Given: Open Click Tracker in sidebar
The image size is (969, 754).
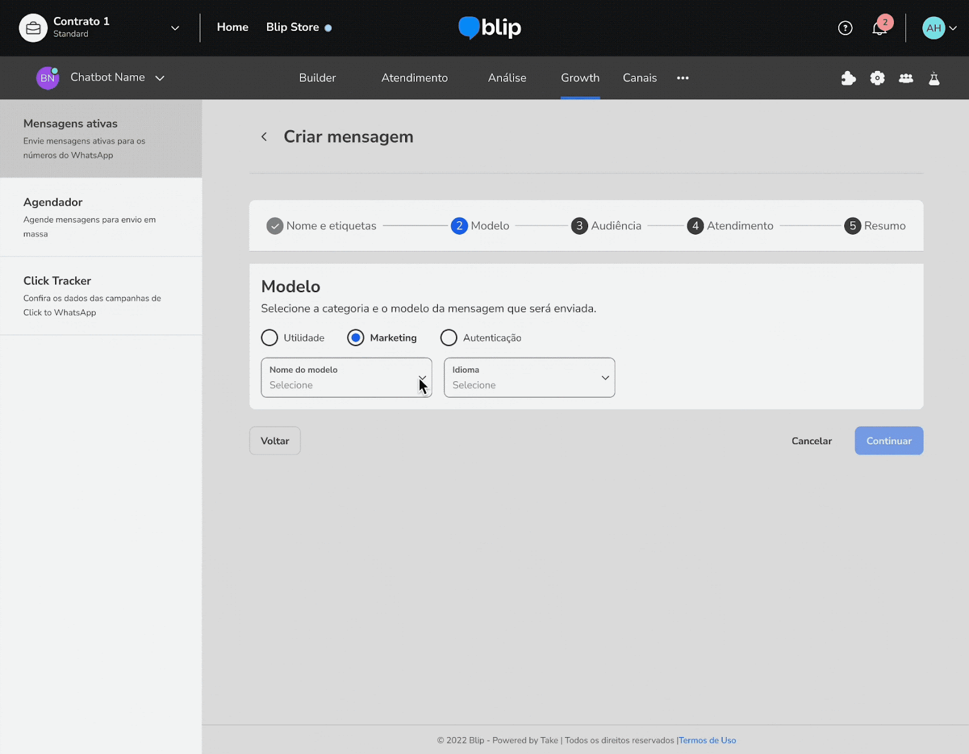Looking at the screenshot, I should [x=101, y=296].
